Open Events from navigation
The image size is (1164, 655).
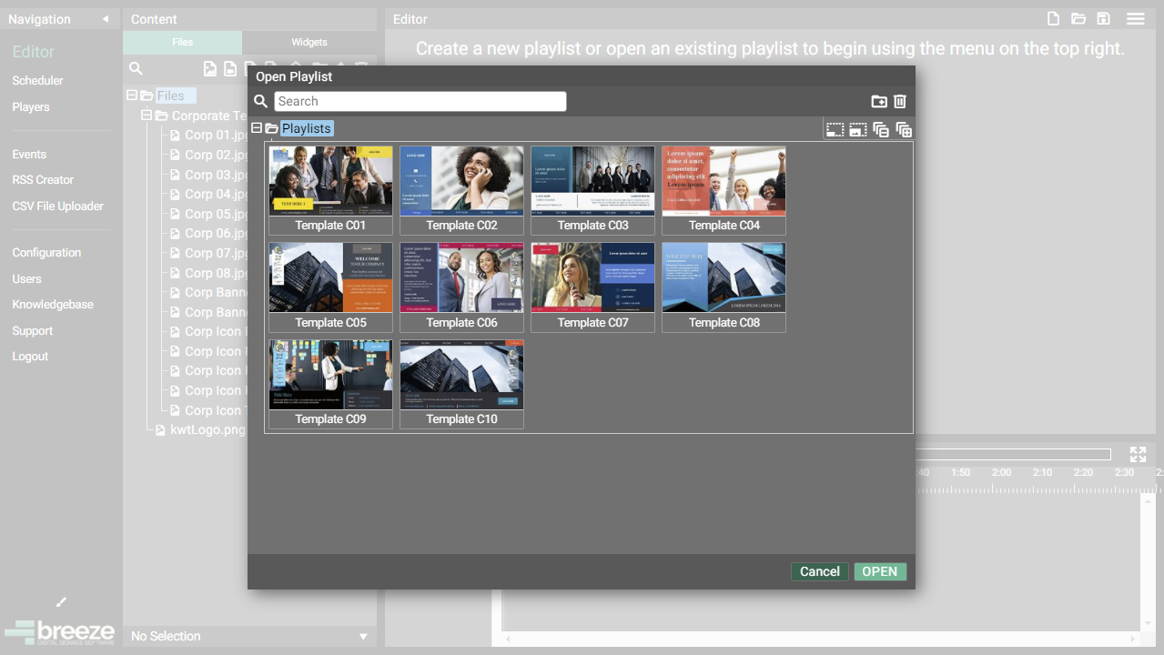pos(29,155)
